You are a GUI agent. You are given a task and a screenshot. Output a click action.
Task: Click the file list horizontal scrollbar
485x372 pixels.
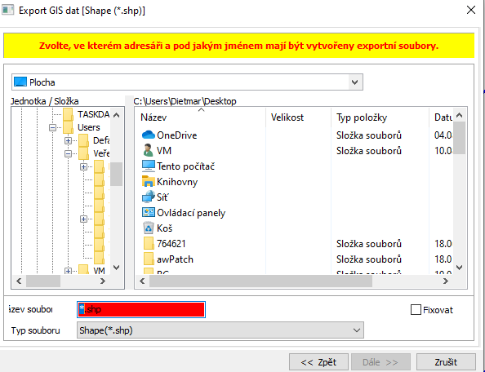click(294, 281)
